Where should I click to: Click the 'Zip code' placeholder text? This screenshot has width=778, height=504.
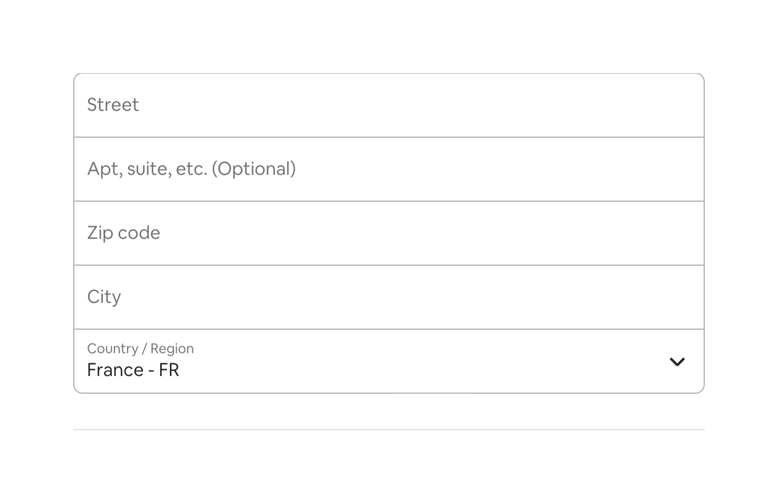coord(124,233)
